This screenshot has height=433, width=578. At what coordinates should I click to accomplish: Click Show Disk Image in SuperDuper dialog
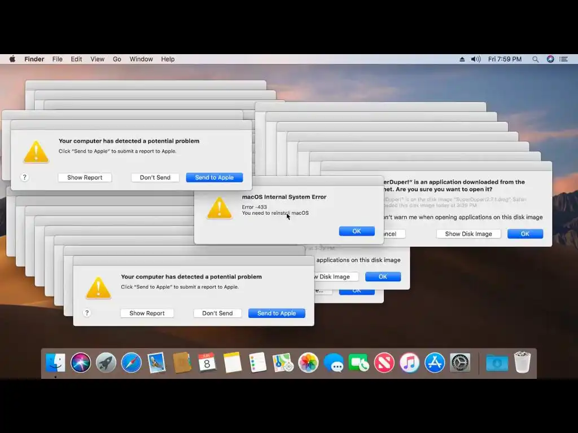point(468,234)
